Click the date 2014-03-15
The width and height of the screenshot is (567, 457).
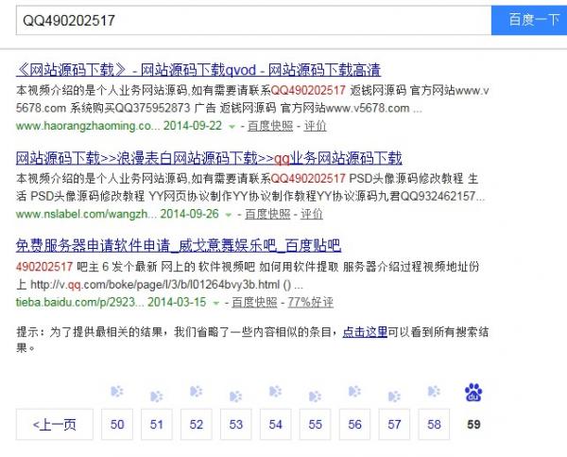coord(177,303)
